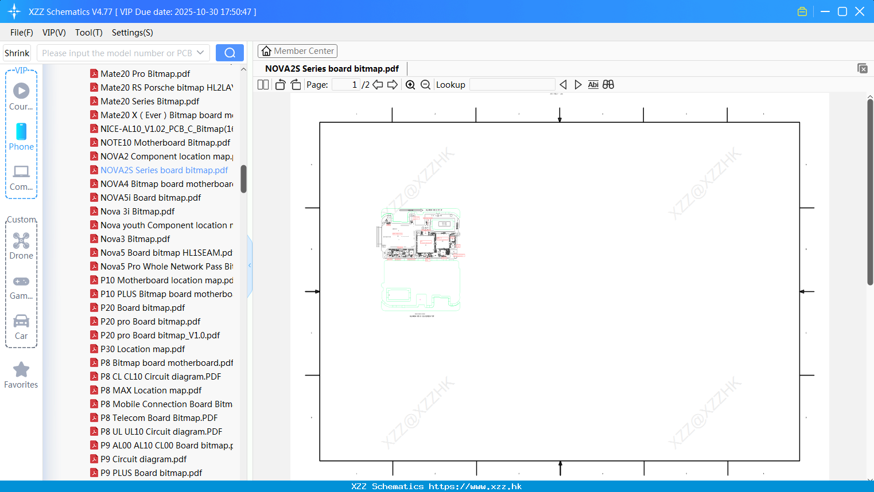Find next lookup result
This screenshot has width=874, height=492.
[578, 84]
